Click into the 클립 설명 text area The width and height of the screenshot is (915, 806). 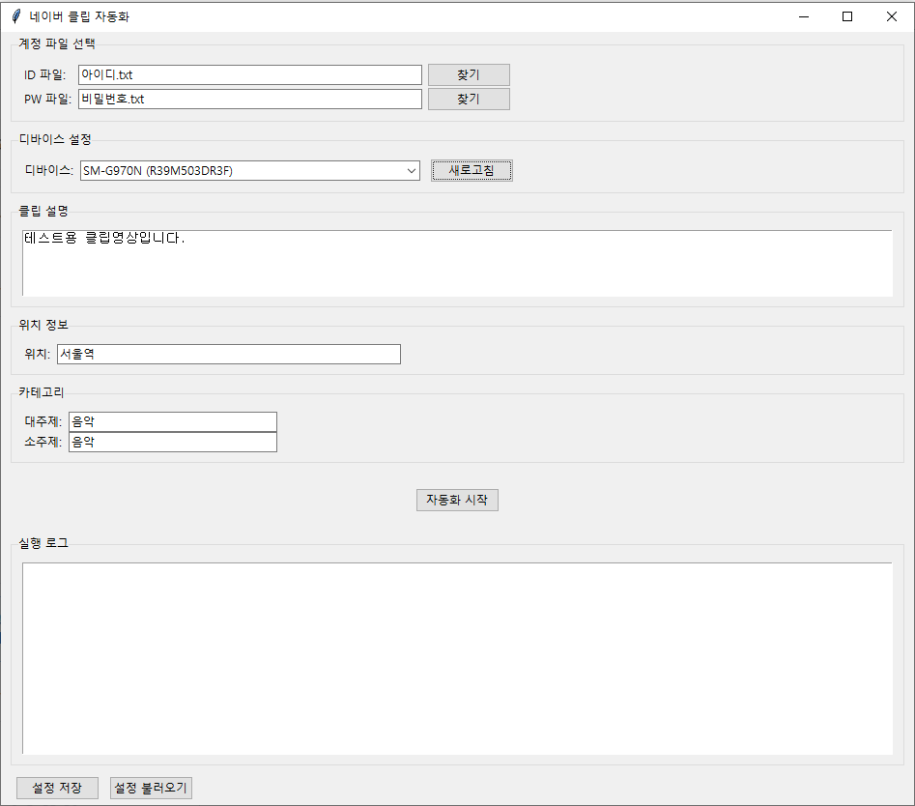click(x=456, y=263)
